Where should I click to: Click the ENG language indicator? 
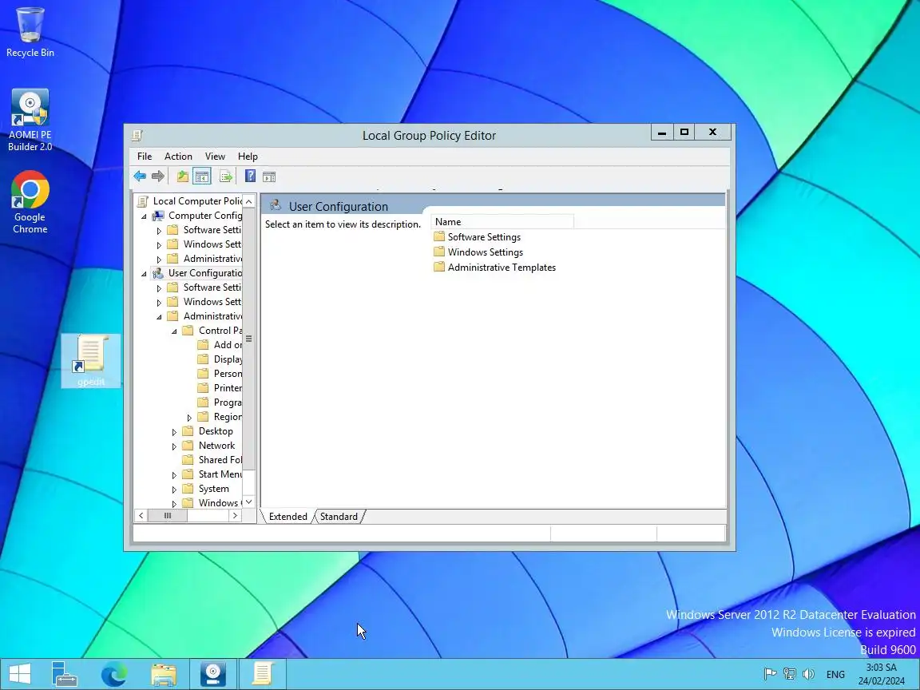click(x=835, y=674)
